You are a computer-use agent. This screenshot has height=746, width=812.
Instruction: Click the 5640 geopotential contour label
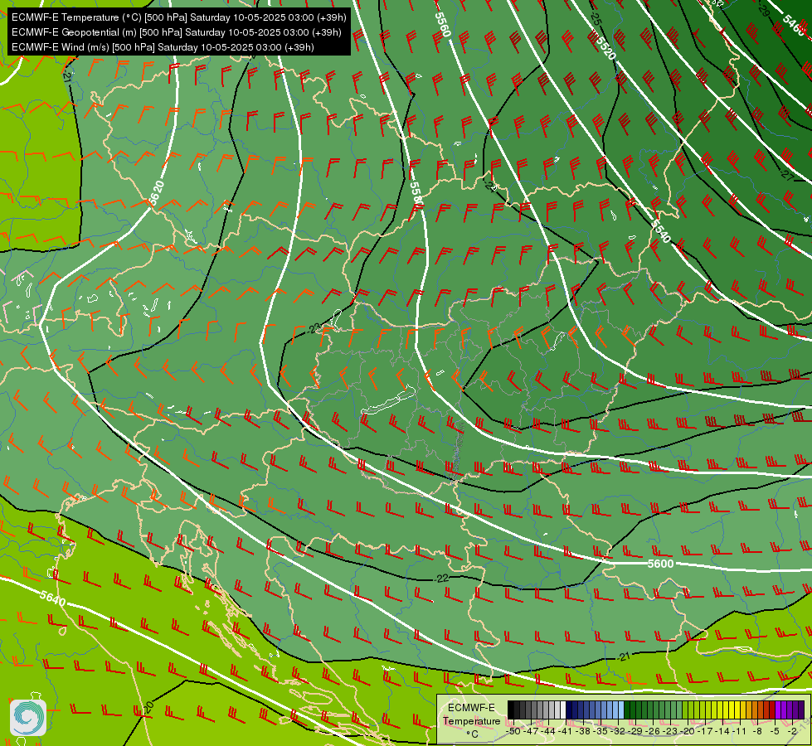[x=53, y=598]
